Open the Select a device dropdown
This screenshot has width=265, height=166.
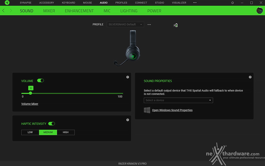[x=178, y=100]
